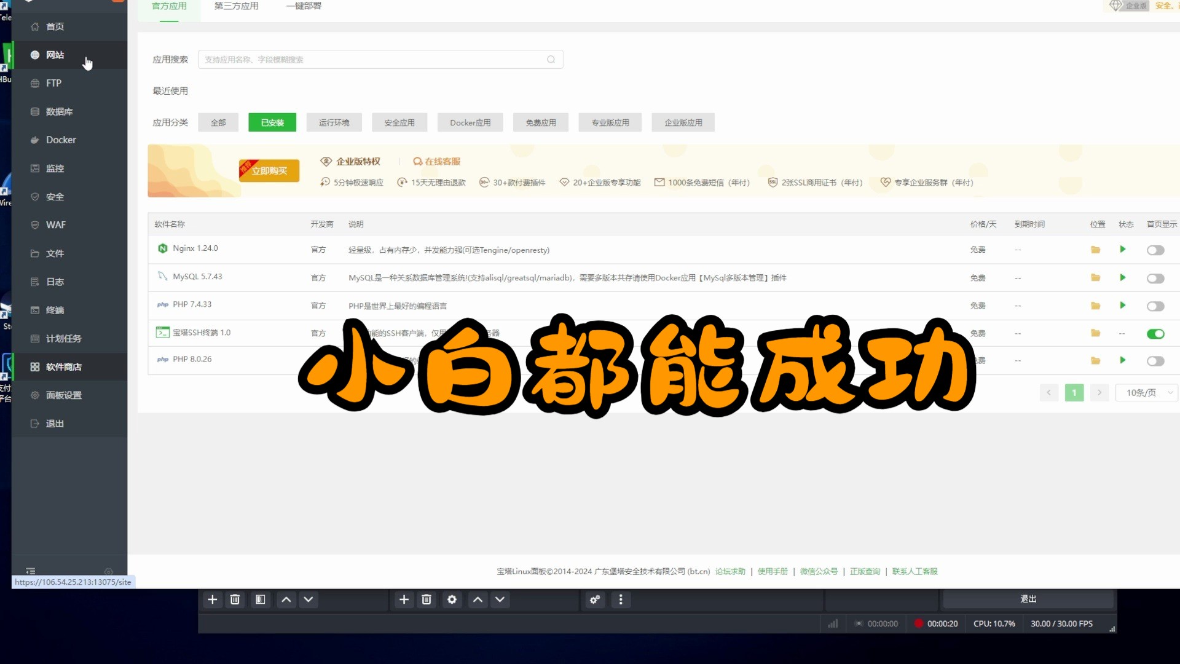Filter by 专业版应用 category

610,122
